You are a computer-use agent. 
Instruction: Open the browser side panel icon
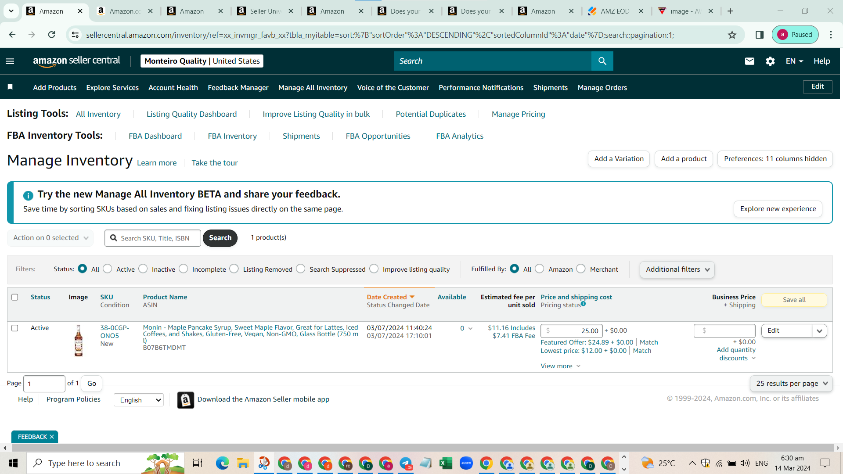pos(760,35)
